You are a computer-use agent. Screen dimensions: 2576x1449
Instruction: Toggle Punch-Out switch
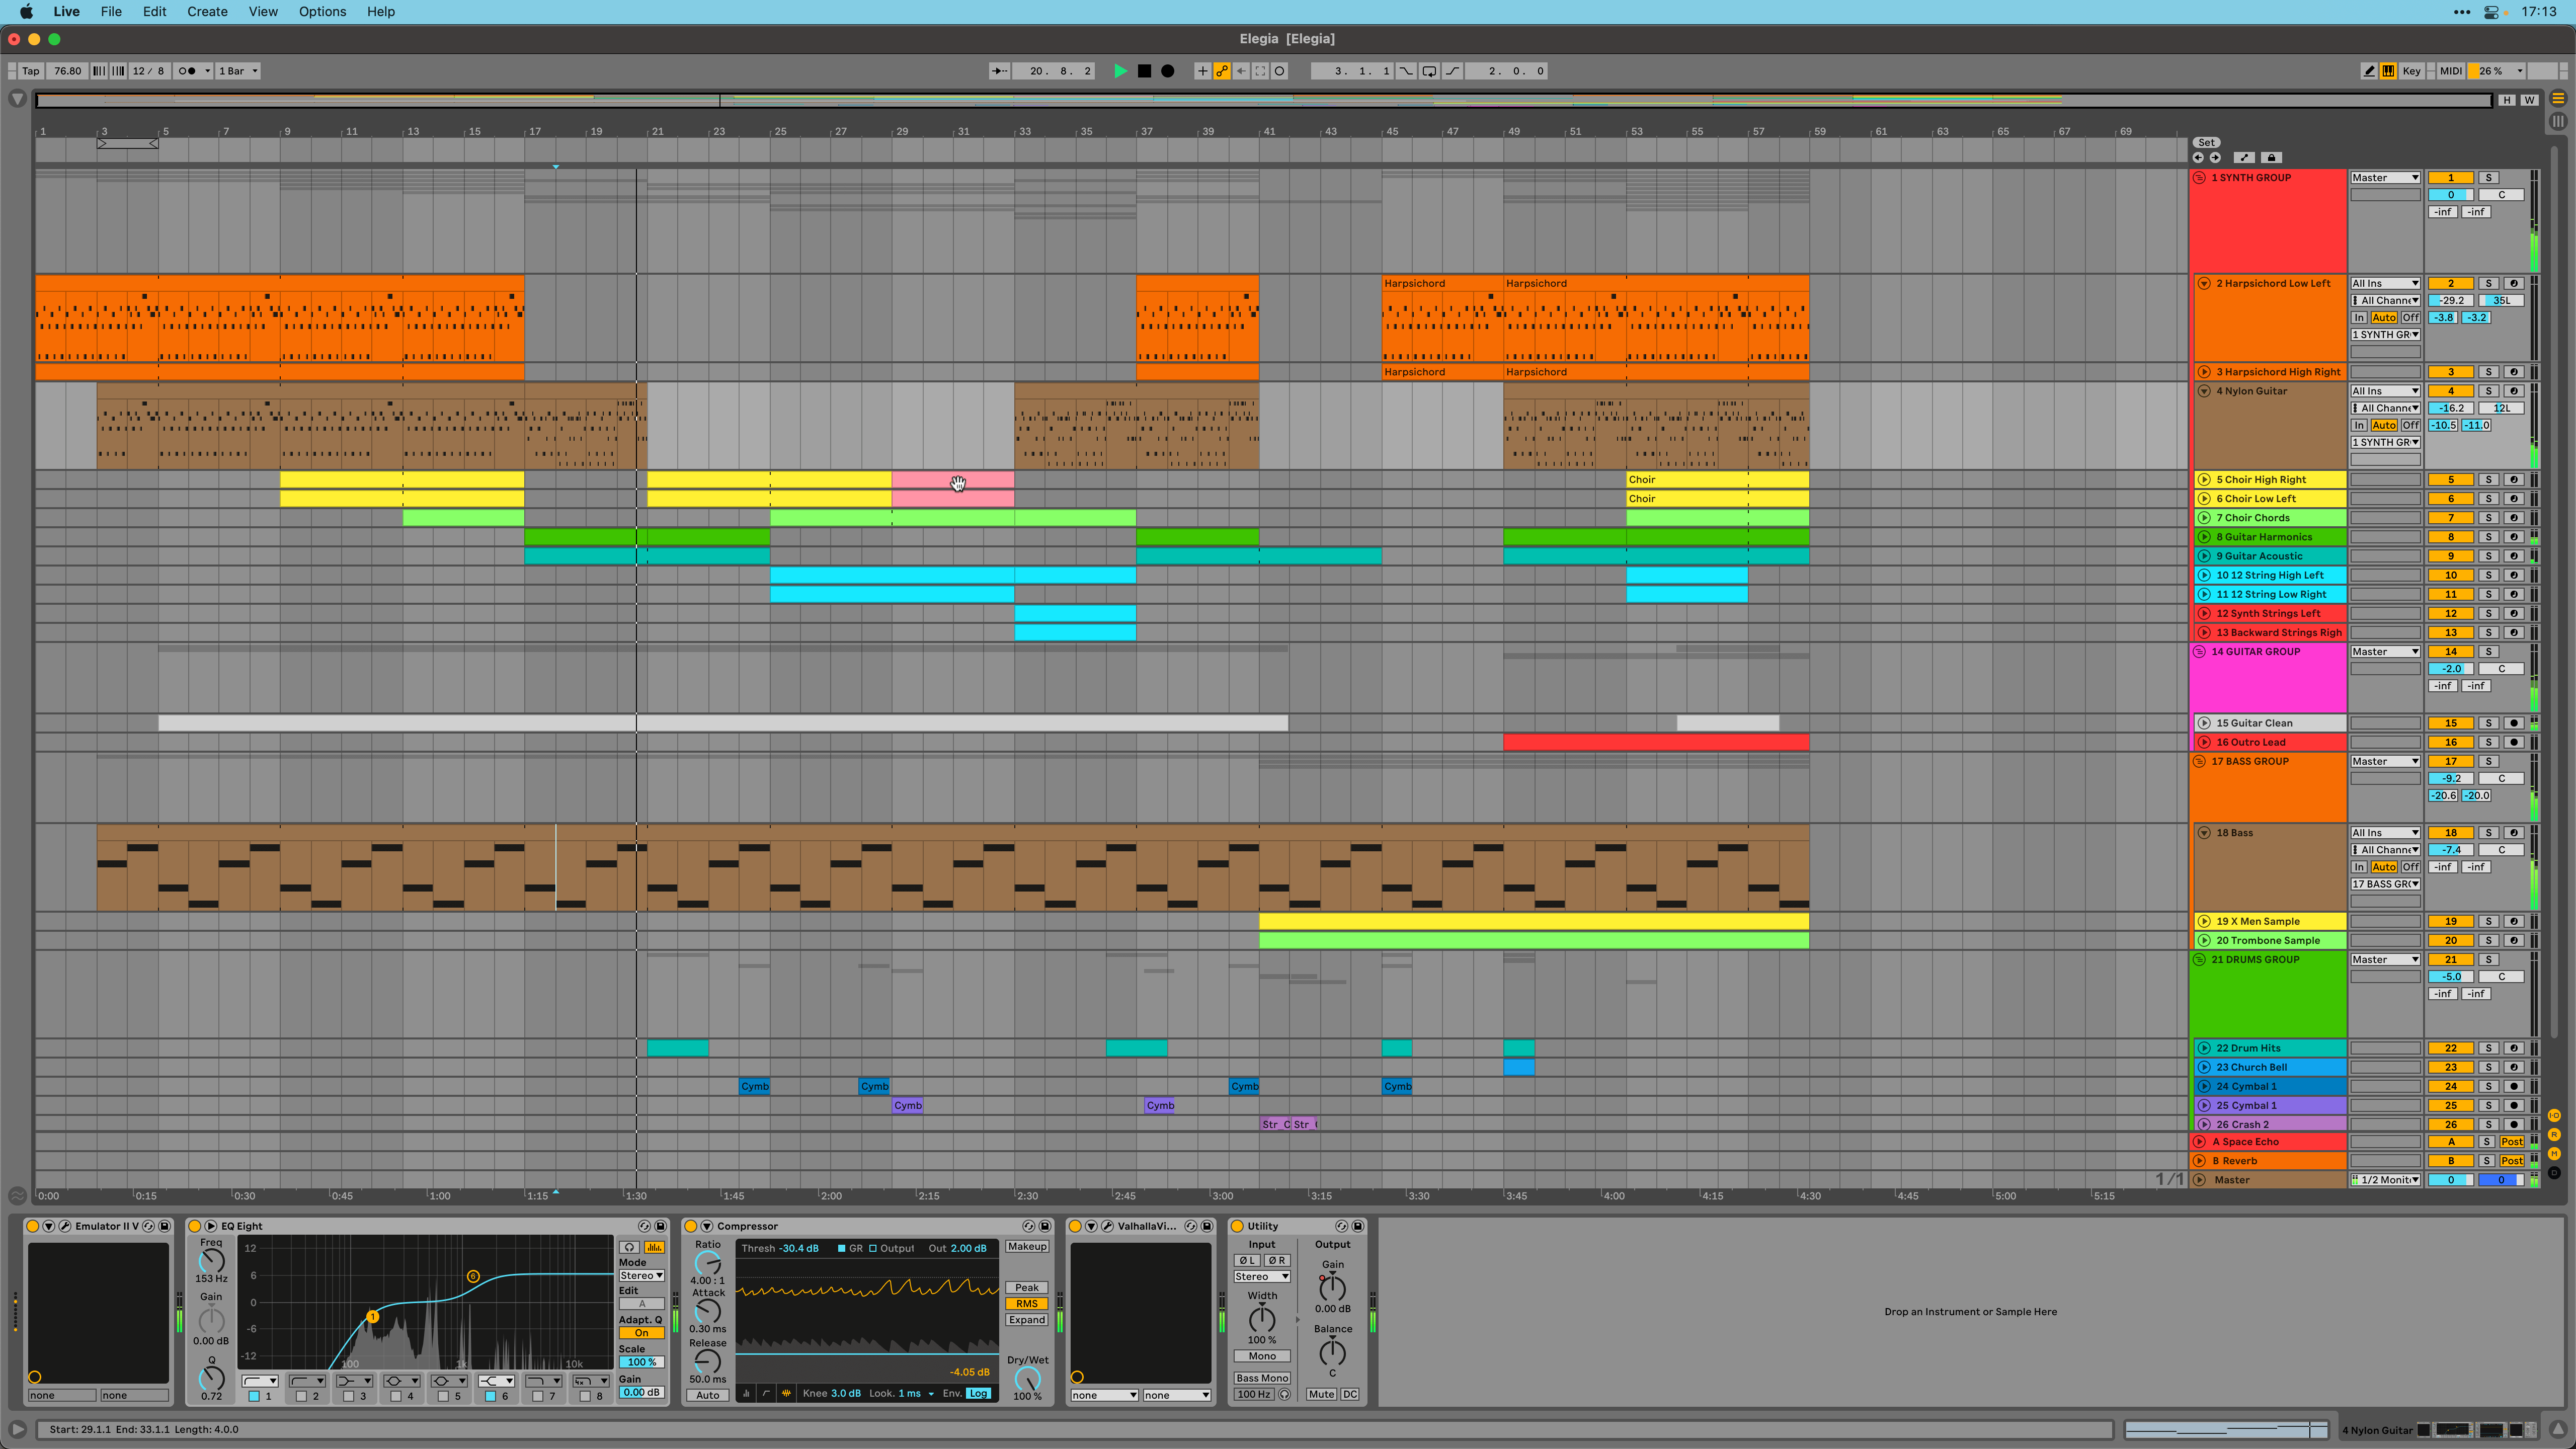(x=1452, y=71)
